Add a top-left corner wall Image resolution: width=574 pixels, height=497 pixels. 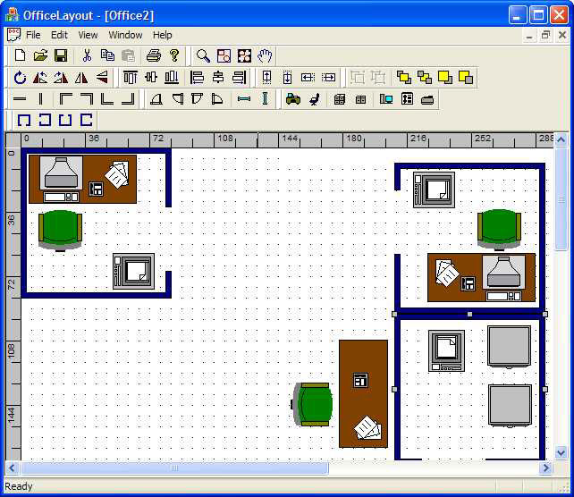(x=66, y=99)
